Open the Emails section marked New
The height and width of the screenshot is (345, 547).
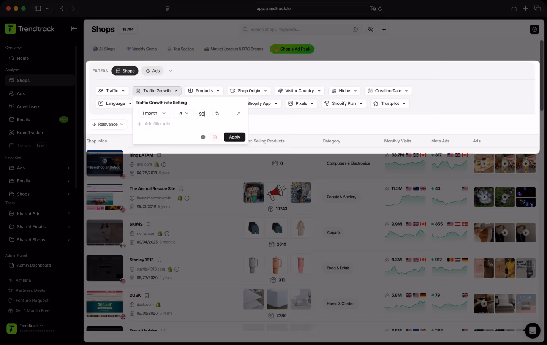[23, 119]
